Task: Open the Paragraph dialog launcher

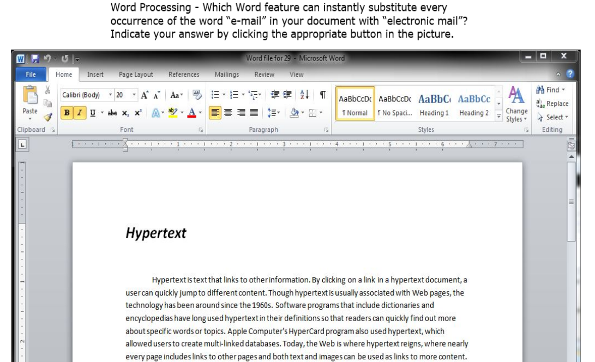Action: click(x=326, y=130)
